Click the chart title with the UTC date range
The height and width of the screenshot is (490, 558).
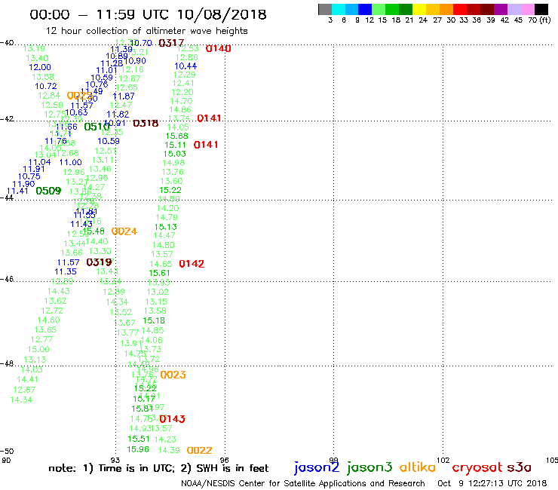pyautogui.click(x=148, y=14)
